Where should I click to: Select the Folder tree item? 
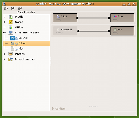[27, 43]
